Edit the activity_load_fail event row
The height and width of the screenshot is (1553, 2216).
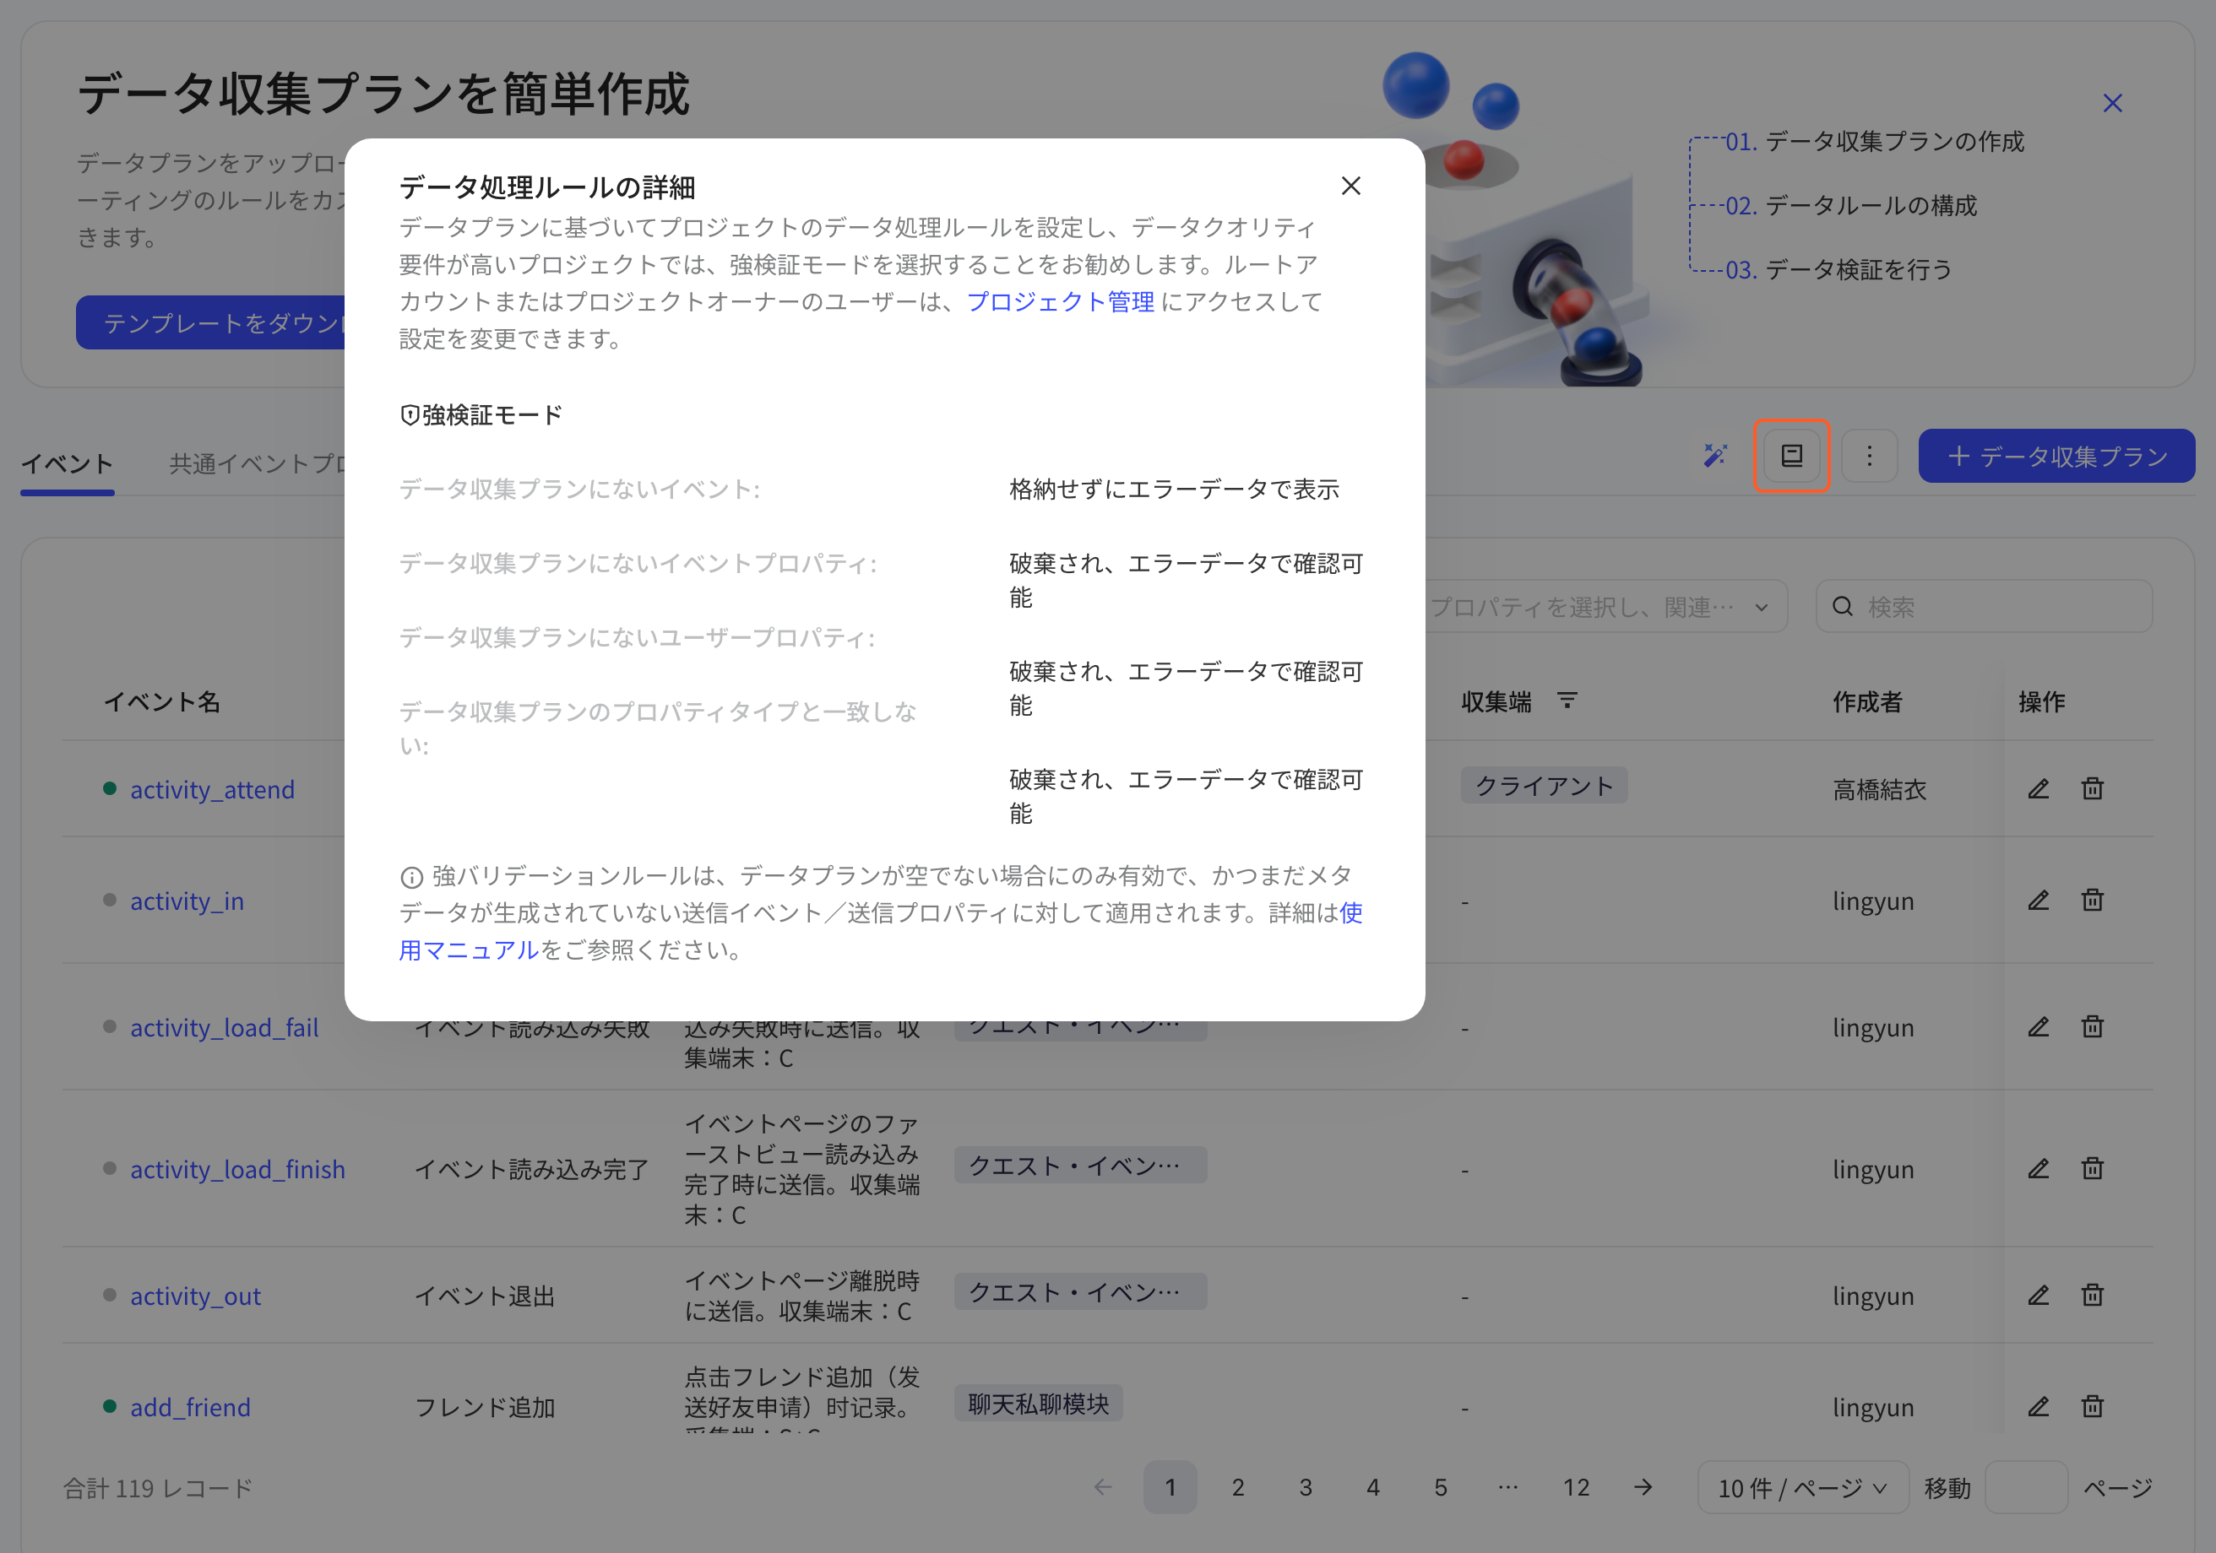[2039, 1026]
